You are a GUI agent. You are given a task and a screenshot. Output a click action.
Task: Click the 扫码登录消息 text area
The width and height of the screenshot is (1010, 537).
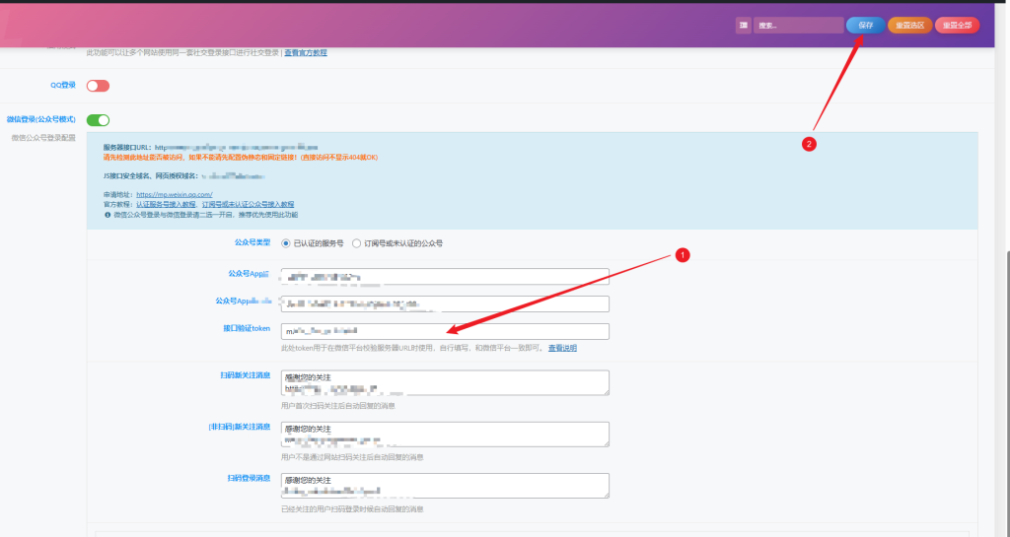click(x=444, y=485)
